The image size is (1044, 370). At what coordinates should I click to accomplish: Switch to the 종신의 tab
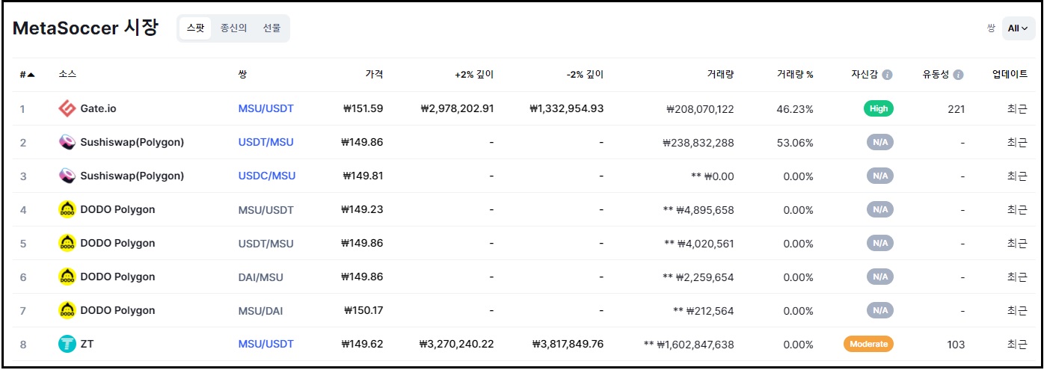233,28
